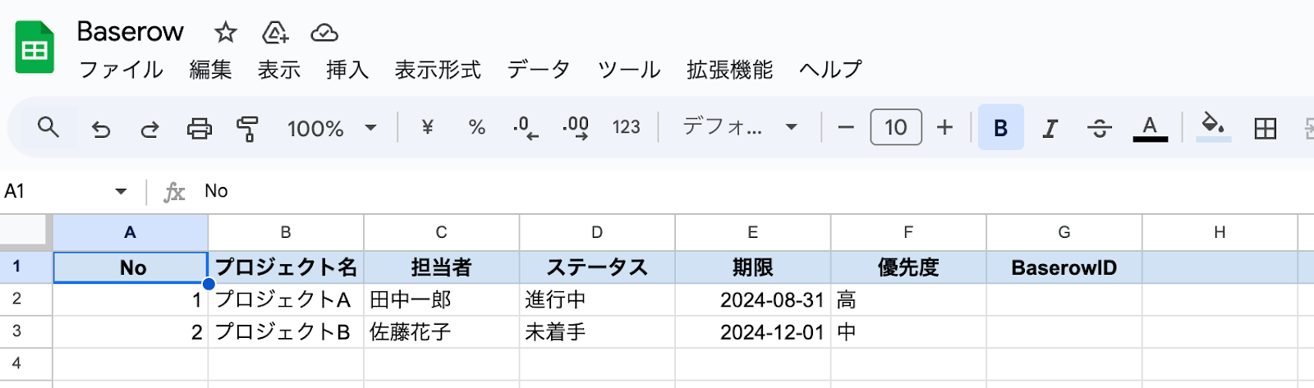Toggle bold formatting off
Viewport: 1314px width, 388px height.
[x=1000, y=127]
